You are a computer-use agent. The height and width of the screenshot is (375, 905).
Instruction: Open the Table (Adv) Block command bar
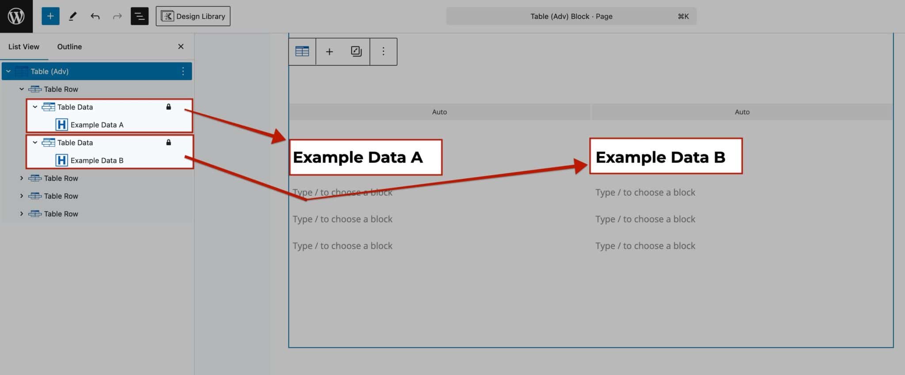point(571,16)
